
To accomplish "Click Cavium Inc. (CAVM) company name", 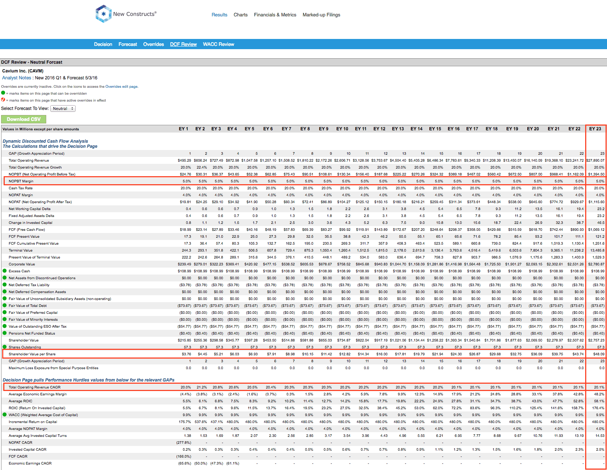I will 23,71.
